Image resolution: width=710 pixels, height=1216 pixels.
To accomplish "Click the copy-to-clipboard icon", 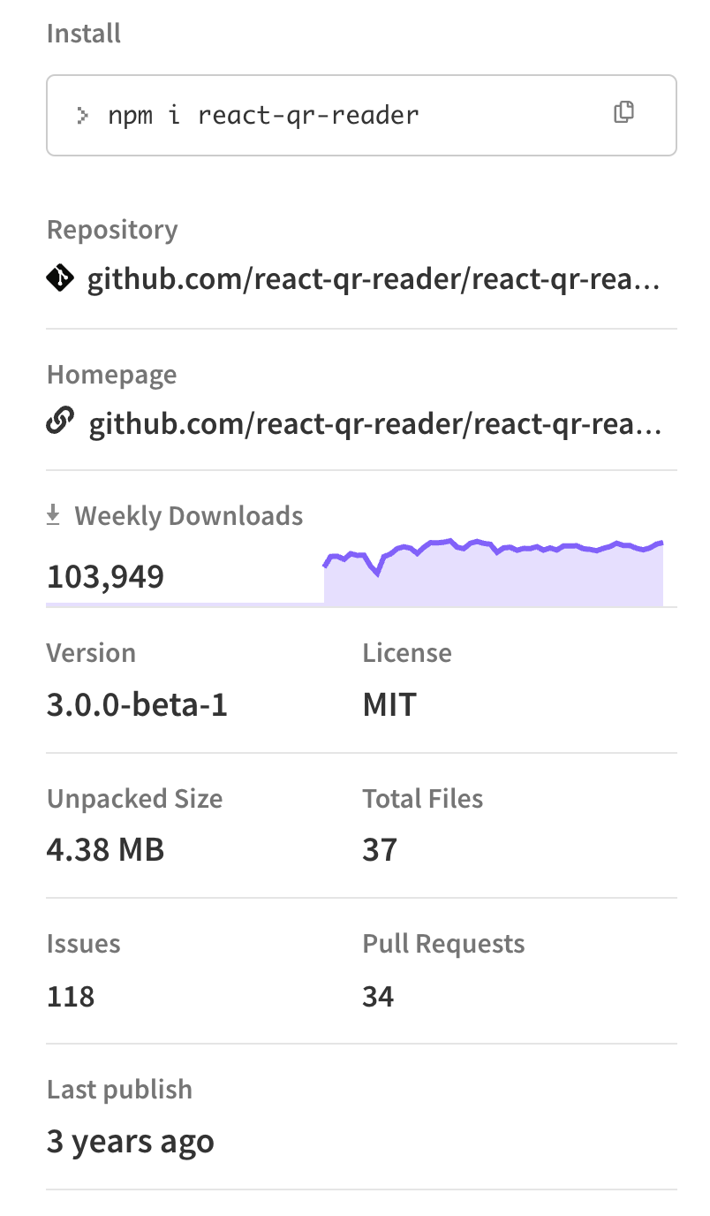I will 625,112.
